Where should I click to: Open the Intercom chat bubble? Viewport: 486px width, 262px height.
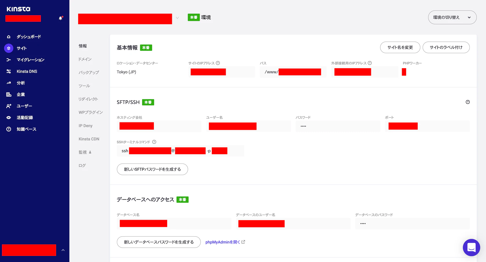471,248
